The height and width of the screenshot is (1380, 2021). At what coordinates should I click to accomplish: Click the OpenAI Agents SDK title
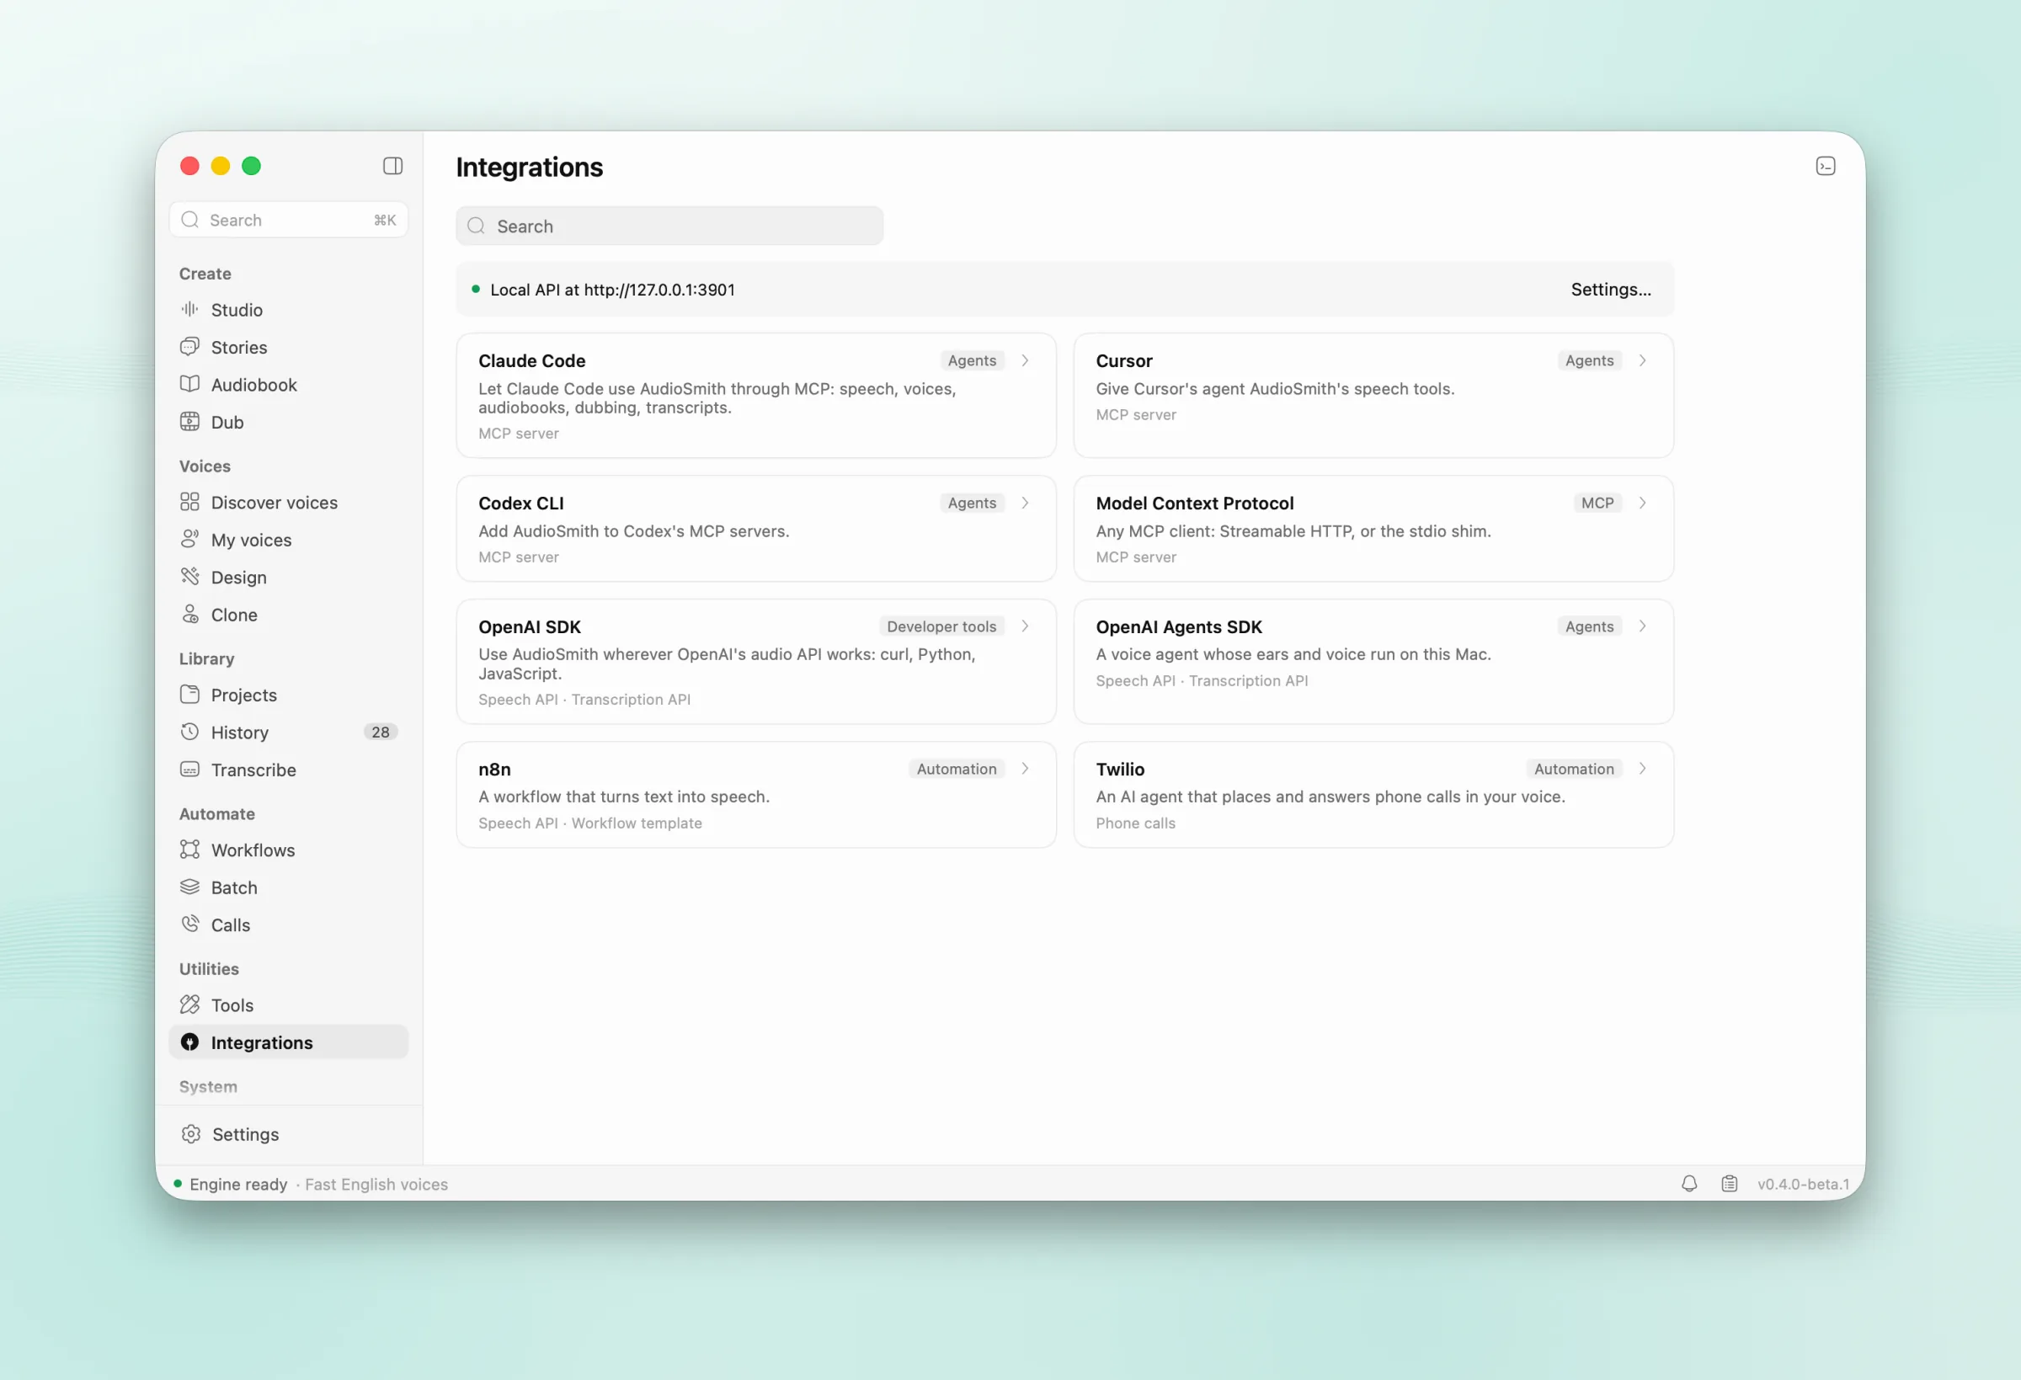click(x=1178, y=626)
